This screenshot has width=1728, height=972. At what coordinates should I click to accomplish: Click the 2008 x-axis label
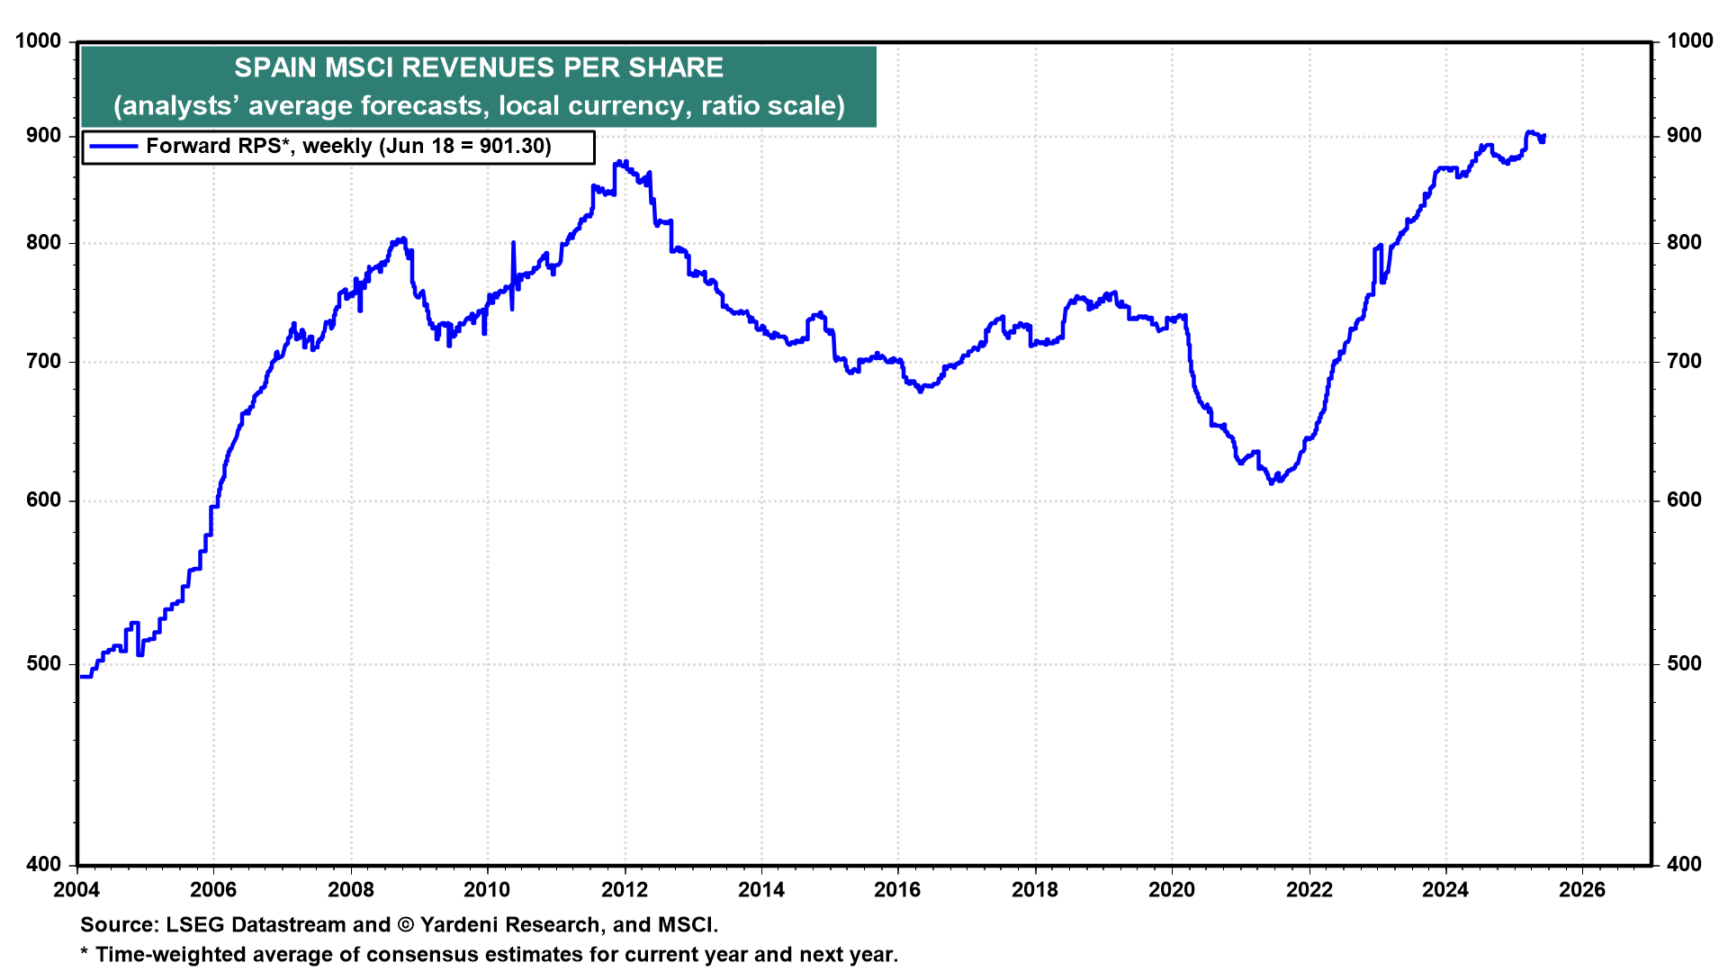pos(351,890)
